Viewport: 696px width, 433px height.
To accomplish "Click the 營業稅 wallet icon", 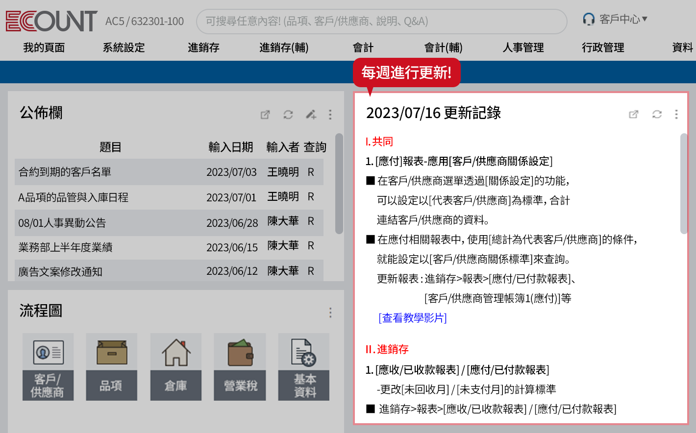I will point(240,366).
